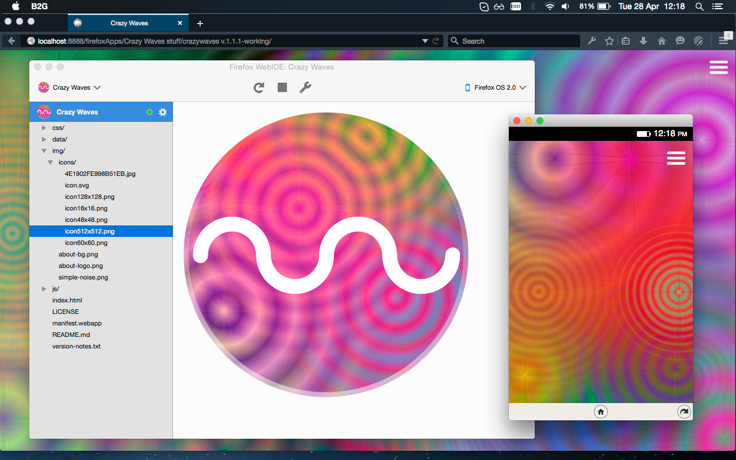Collapse the img/ folder
Viewport: 736px width, 460px height.
coord(44,151)
